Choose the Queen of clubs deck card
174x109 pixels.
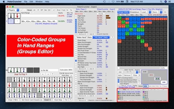(x=19, y=90)
